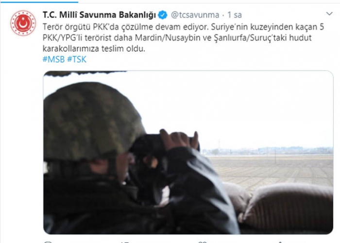Viewport: 340px width, 243px height.
Task: Click the soldier's camouflage helmet in the photo
Action: tap(93, 121)
